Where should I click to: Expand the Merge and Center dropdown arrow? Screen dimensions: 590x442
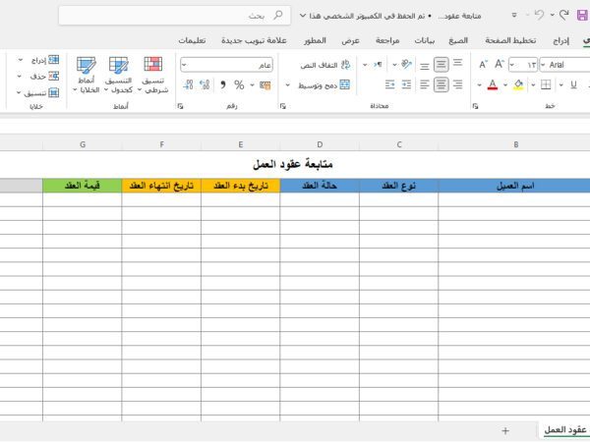pos(288,85)
